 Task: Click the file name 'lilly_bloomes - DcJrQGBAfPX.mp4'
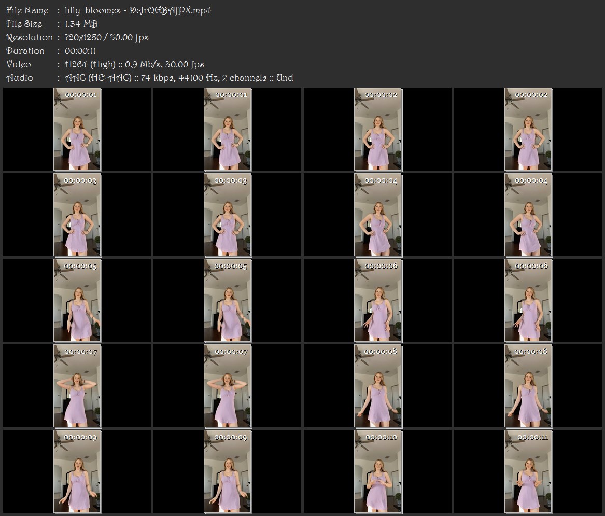pyautogui.click(x=138, y=10)
